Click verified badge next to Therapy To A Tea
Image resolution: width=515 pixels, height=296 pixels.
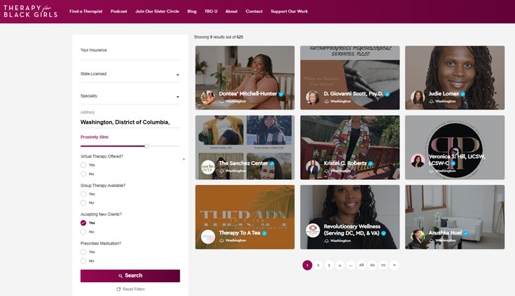[x=264, y=233]
